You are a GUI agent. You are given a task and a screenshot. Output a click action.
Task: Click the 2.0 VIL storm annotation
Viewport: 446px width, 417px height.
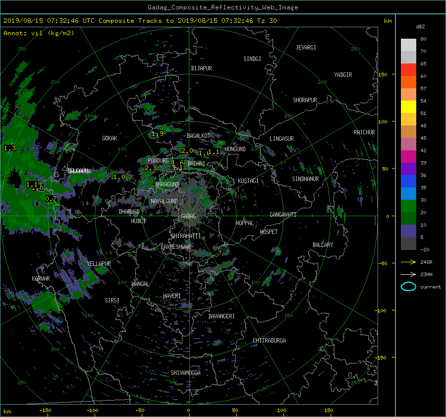click(x=187, y=151)
